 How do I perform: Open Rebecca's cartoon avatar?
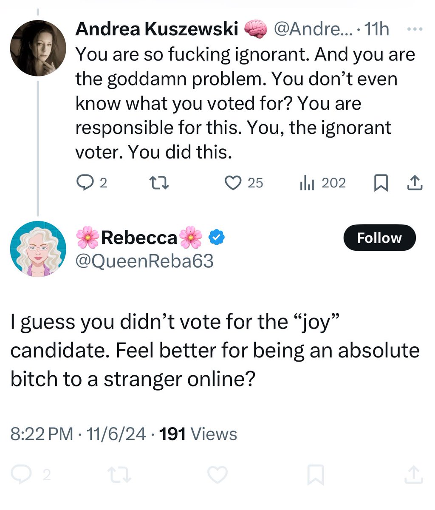(38, 249)
